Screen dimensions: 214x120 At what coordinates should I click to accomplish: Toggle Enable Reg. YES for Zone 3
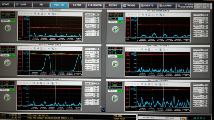click(96, 49)
